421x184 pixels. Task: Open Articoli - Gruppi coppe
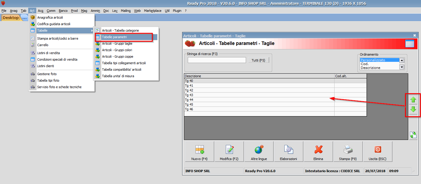[126, 57]
